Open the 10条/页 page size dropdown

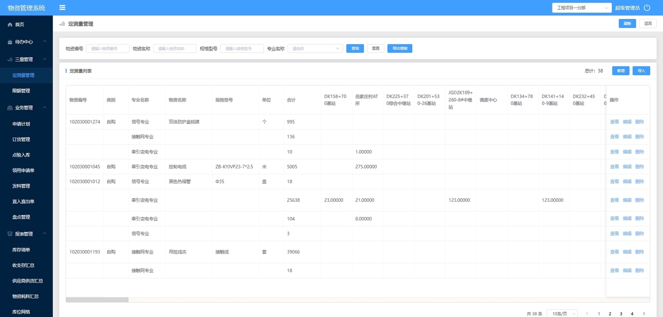point(562,314)
